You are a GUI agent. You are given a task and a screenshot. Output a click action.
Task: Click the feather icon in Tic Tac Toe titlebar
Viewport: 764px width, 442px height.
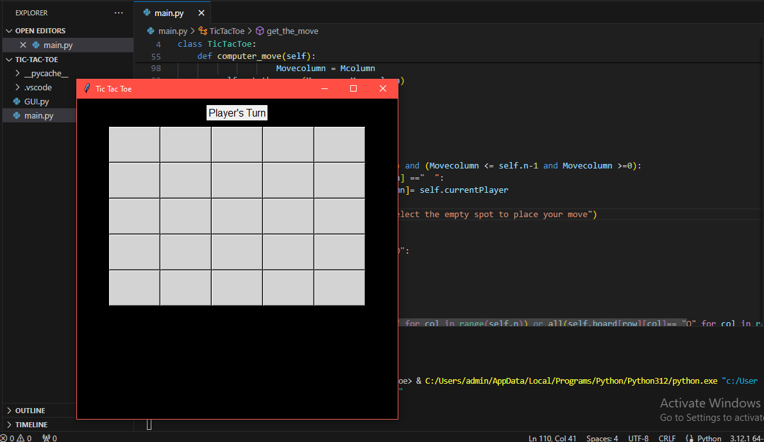point(87,88)
